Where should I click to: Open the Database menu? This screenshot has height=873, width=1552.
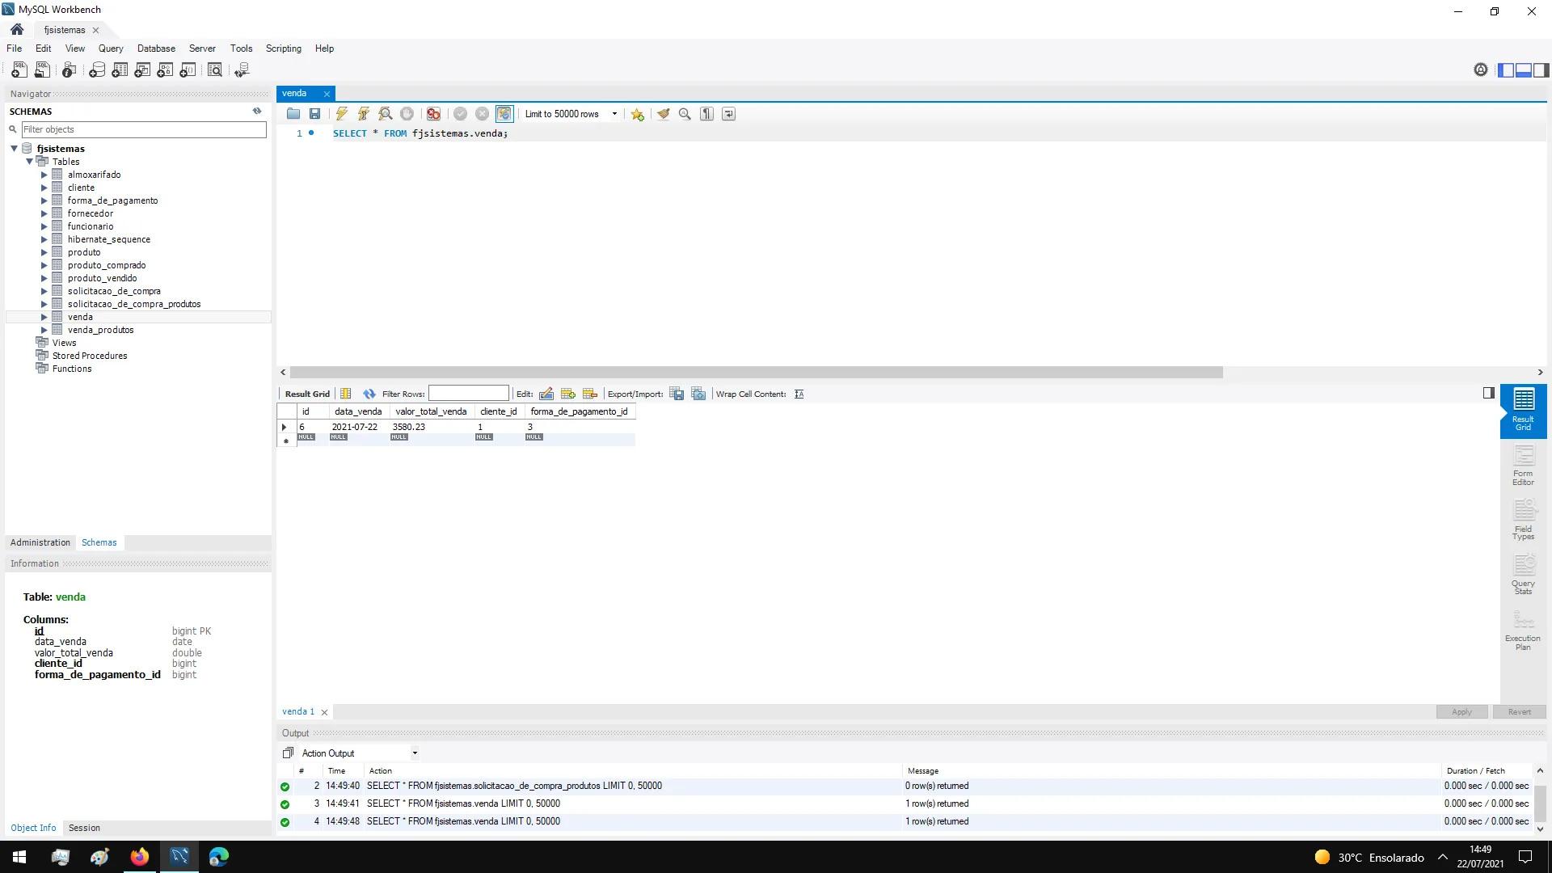pos(156,48)
